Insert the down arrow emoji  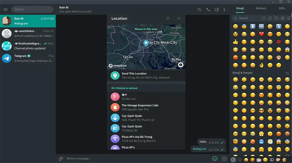click(x=253, y=26)
